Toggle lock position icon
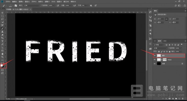 click(164, 52)
